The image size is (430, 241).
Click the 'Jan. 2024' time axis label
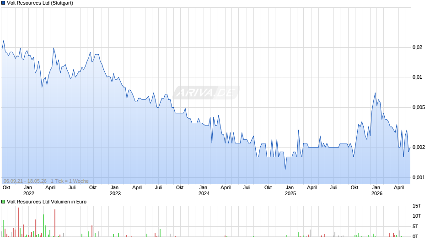[x=204, y=191]
